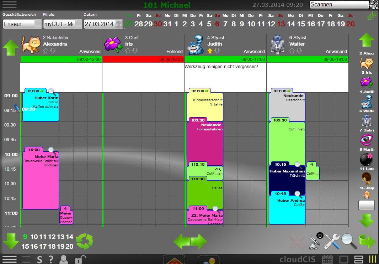This screenshot has width=379, height=264.
Task: Open Kinderhaarschnitt 09:00 appointment
Action: tap(205, 107)
